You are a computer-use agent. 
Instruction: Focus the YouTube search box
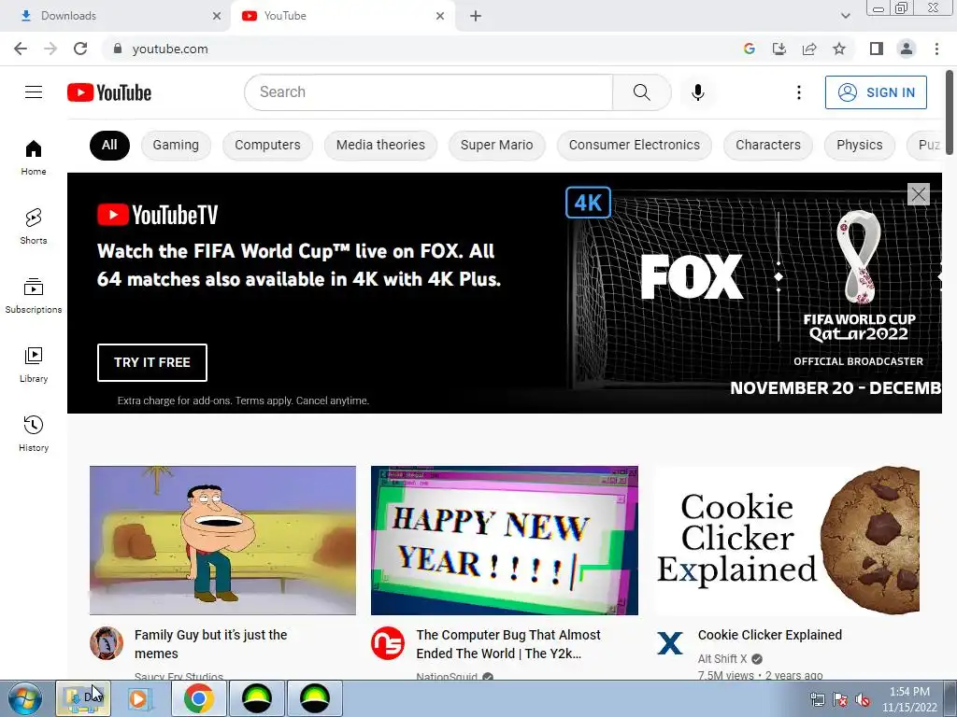(428, 92)
